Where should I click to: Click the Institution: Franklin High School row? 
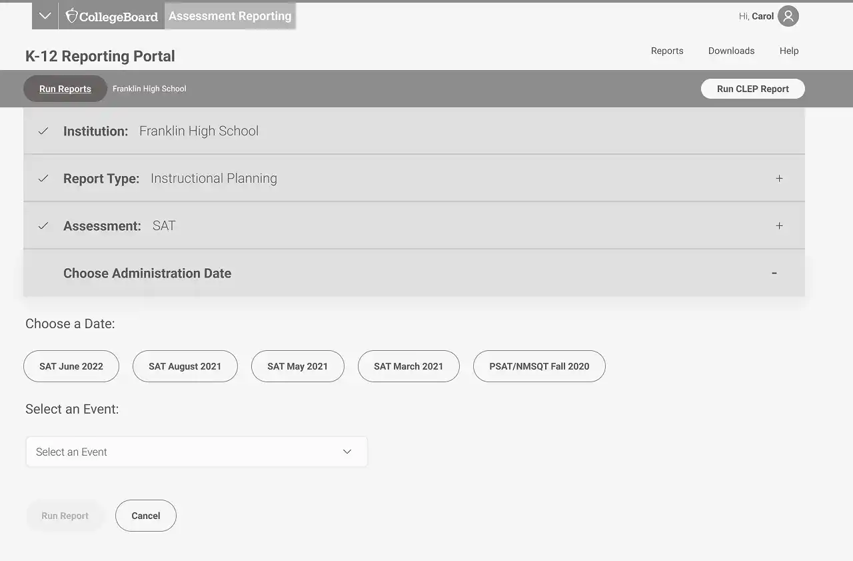[x=414, y=131]
